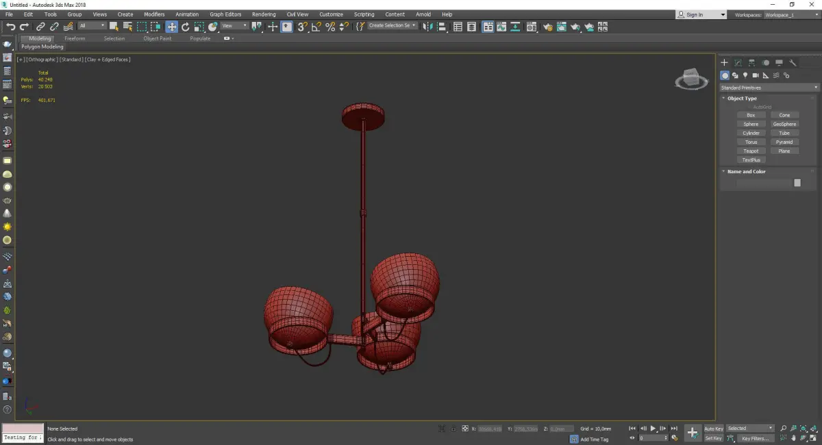Open the Rendering menu

click(264, 14)
